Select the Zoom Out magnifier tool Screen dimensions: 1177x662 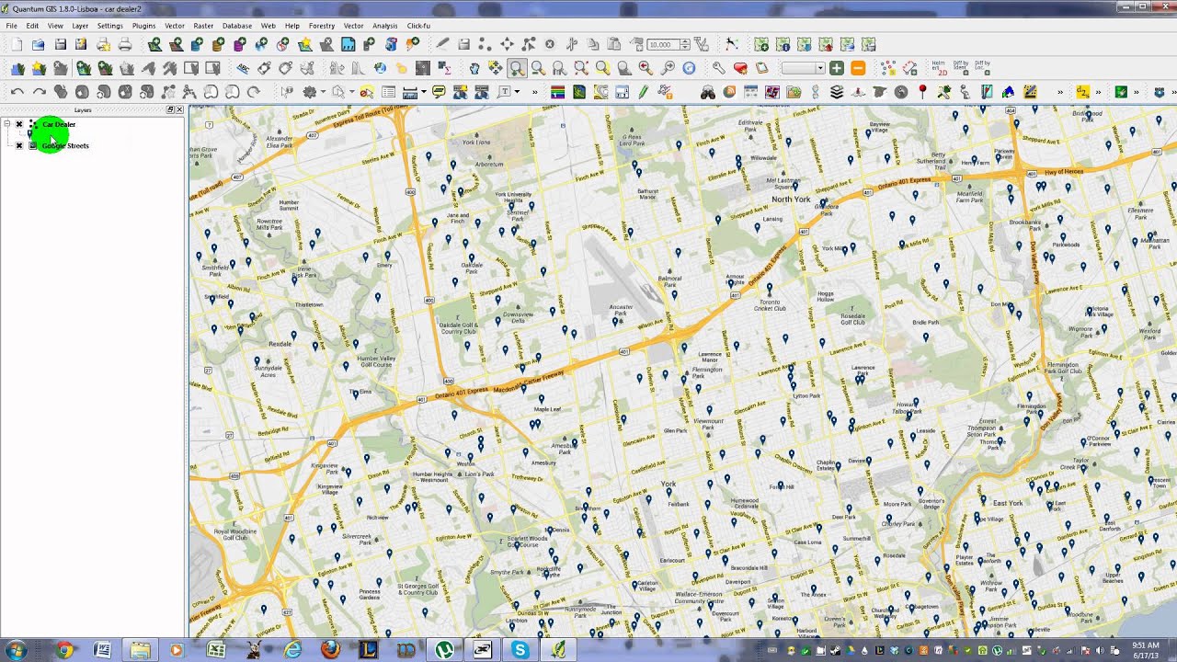click(538, 68)
